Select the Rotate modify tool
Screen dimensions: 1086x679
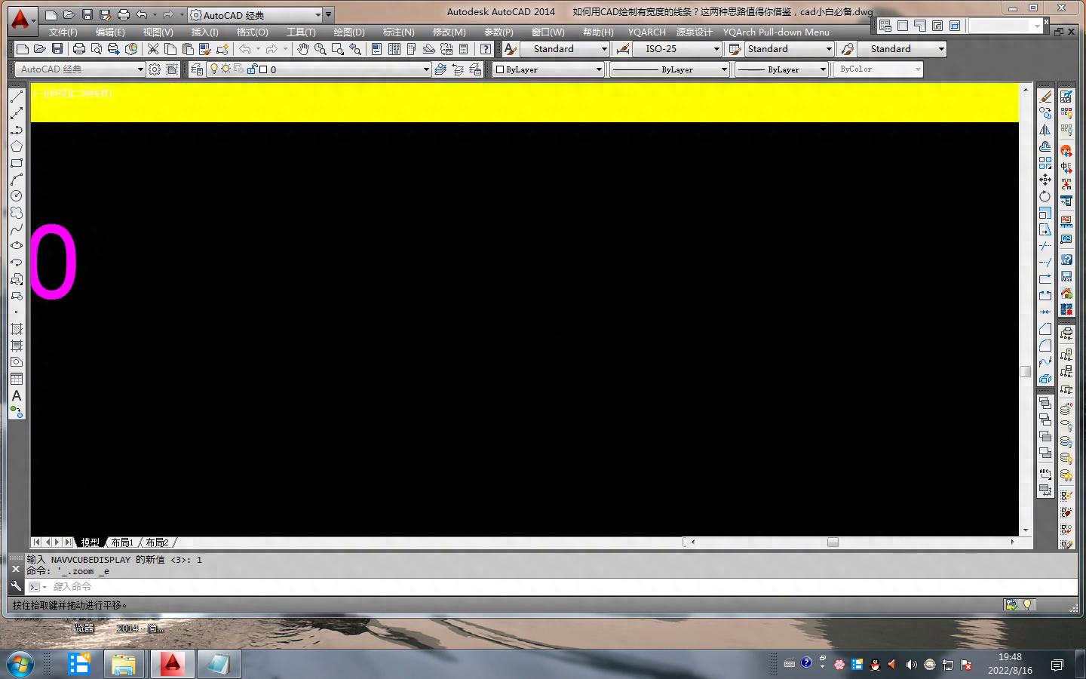pyautogui.click(x=1045, y=196)
